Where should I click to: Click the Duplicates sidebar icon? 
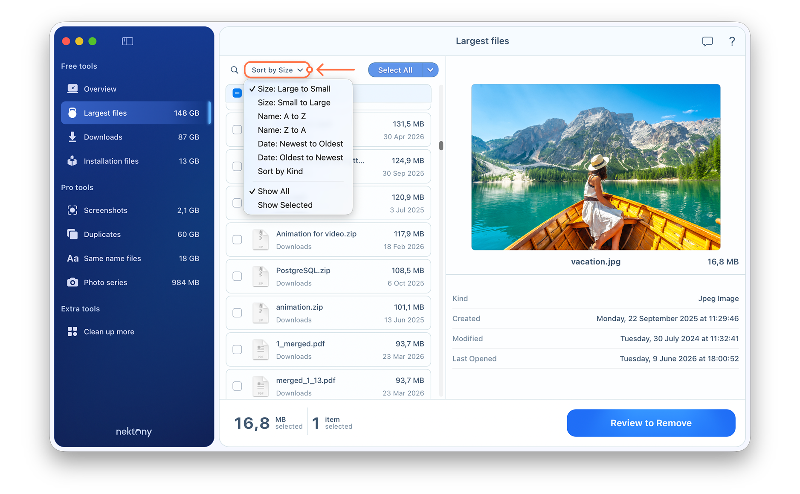pos(72,234)
